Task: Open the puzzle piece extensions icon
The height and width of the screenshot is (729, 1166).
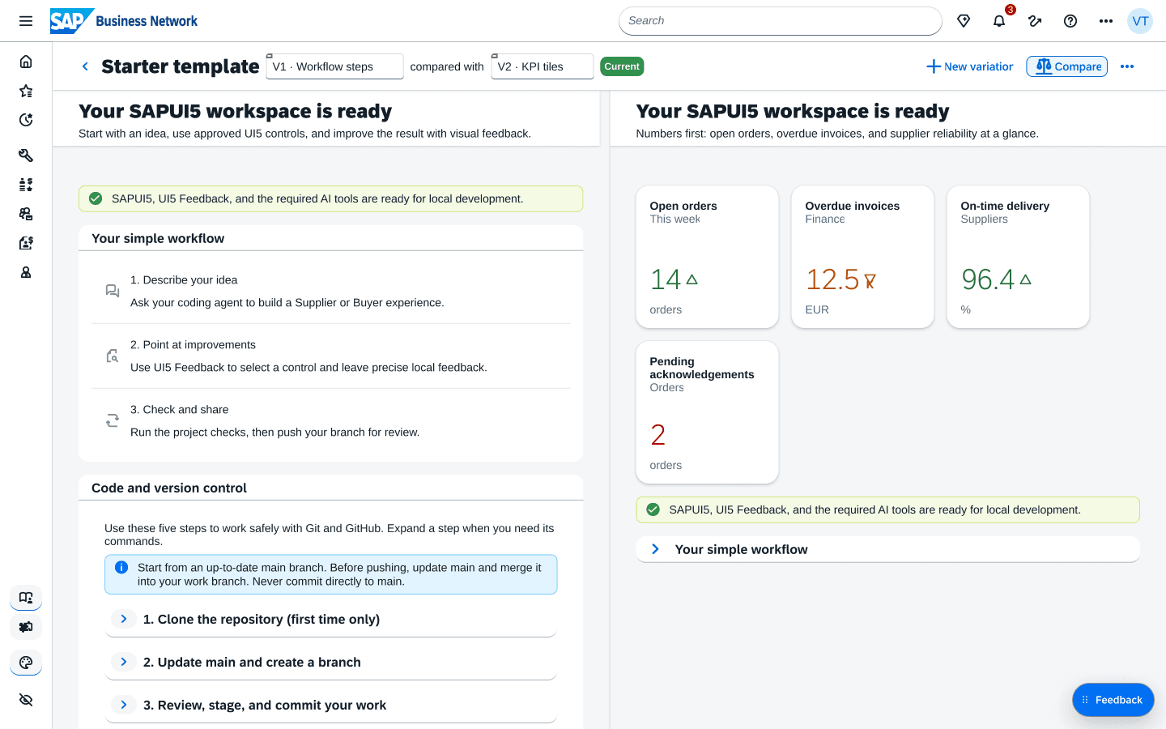Action: 26,627
